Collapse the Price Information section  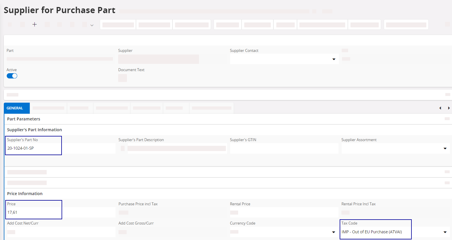tap(25, 194)
